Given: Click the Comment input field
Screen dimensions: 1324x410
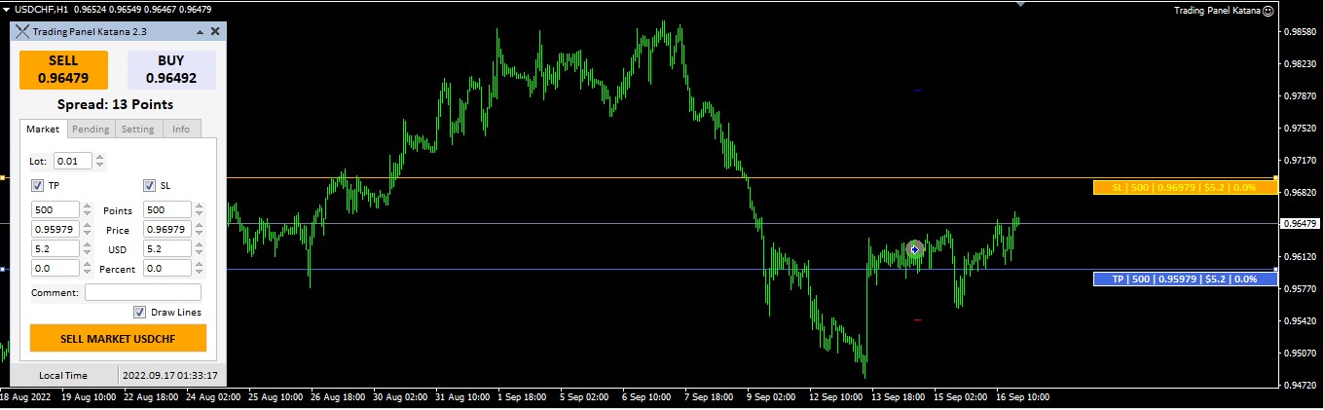Looking at the screenshot, I should pos(143,292).
